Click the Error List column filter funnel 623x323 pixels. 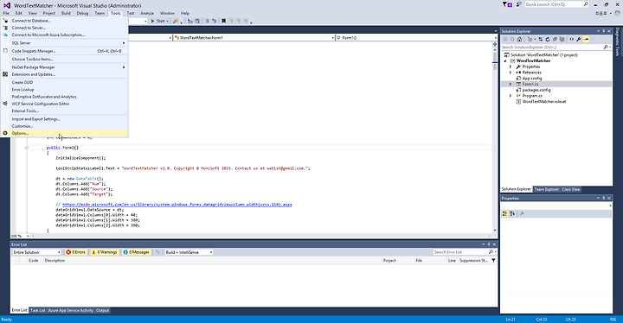tap(493, 261)
